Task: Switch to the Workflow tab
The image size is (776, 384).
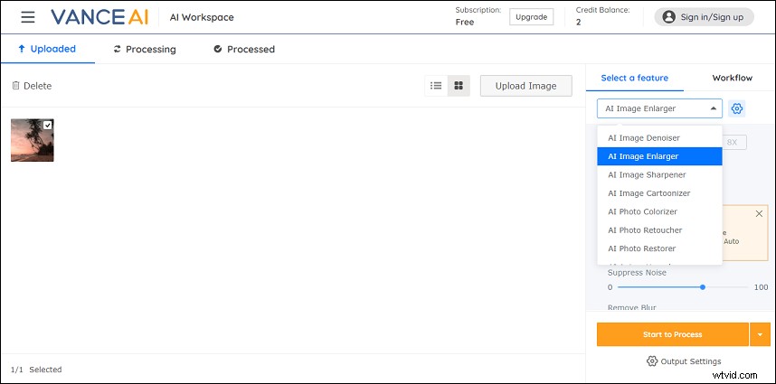Action: [x=732, y=78]
